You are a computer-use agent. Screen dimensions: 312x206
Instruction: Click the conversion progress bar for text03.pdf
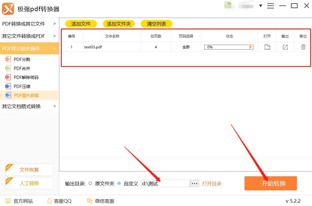pyautogui.click(x=229, y=47)
